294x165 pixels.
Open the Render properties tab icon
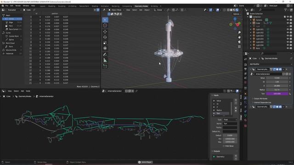245,65
